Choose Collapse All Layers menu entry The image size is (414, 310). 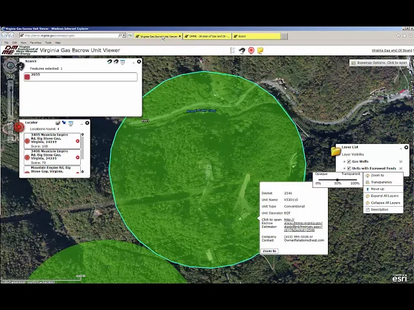(385, 203)
